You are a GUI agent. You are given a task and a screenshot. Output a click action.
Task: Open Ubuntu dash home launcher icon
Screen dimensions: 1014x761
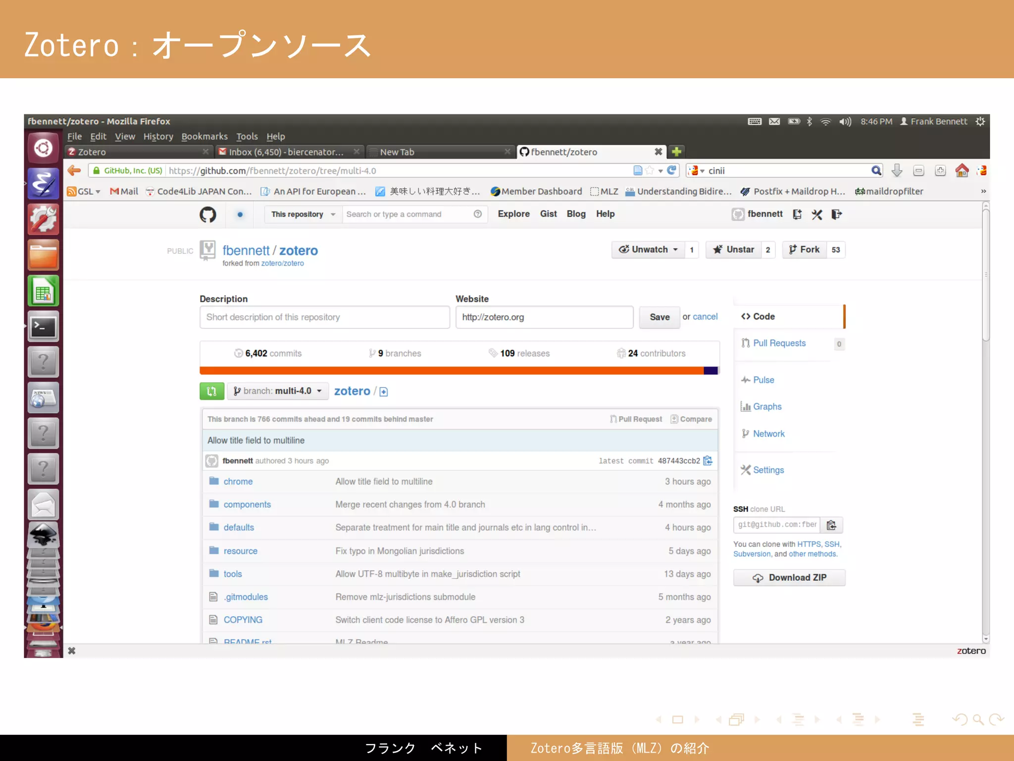44,148
